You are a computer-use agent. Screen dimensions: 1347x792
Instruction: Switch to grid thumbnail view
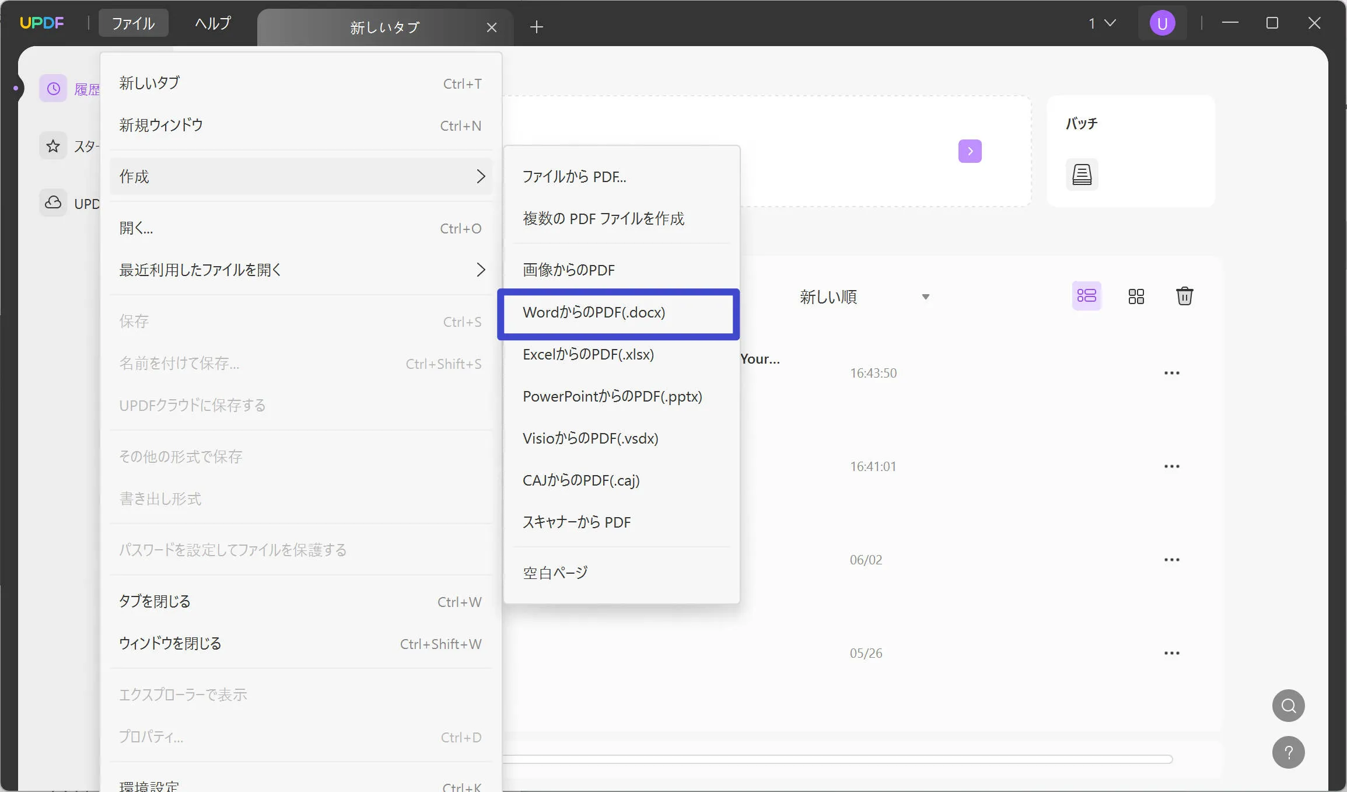point(1136,296)
